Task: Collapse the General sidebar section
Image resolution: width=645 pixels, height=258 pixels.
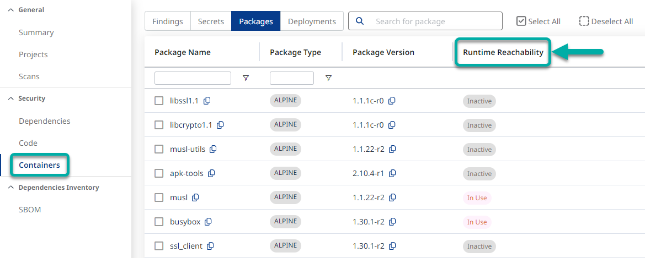Action: click(x=10, y=10)
